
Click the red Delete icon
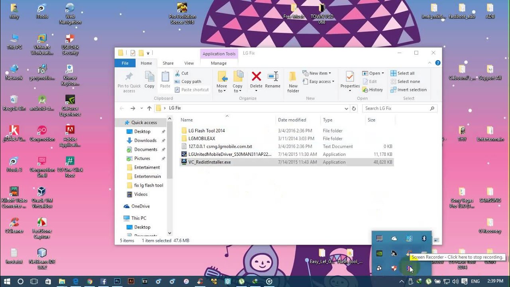click(256, 76)
